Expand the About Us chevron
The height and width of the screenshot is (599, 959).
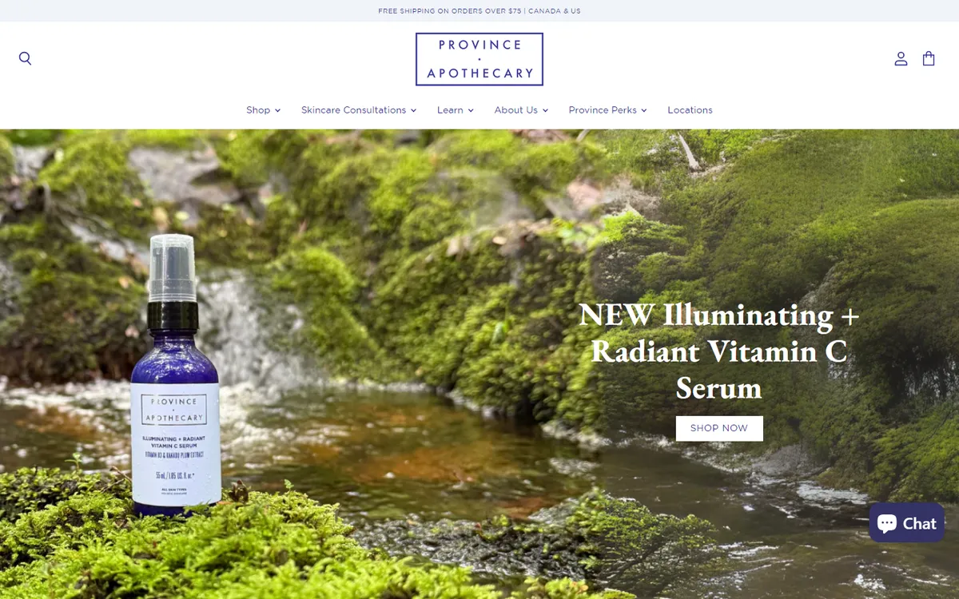click(x=545, y=110)
